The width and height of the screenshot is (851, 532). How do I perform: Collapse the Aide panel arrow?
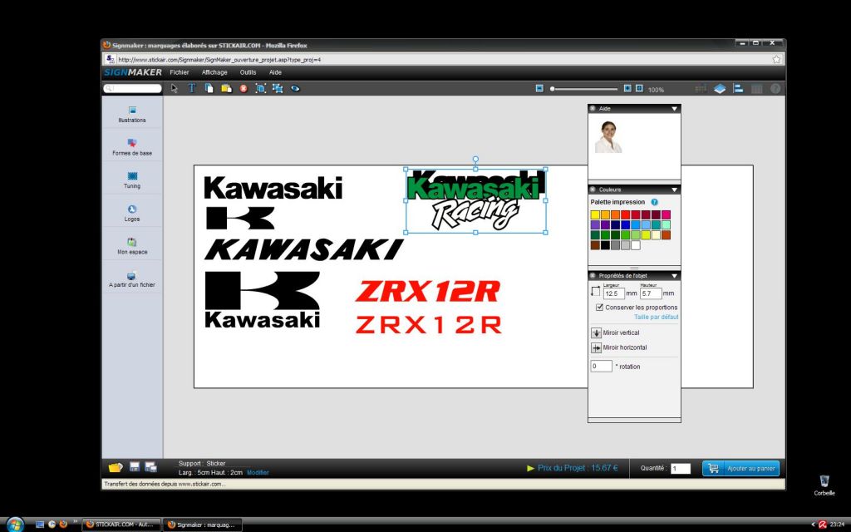pos(674,109)
